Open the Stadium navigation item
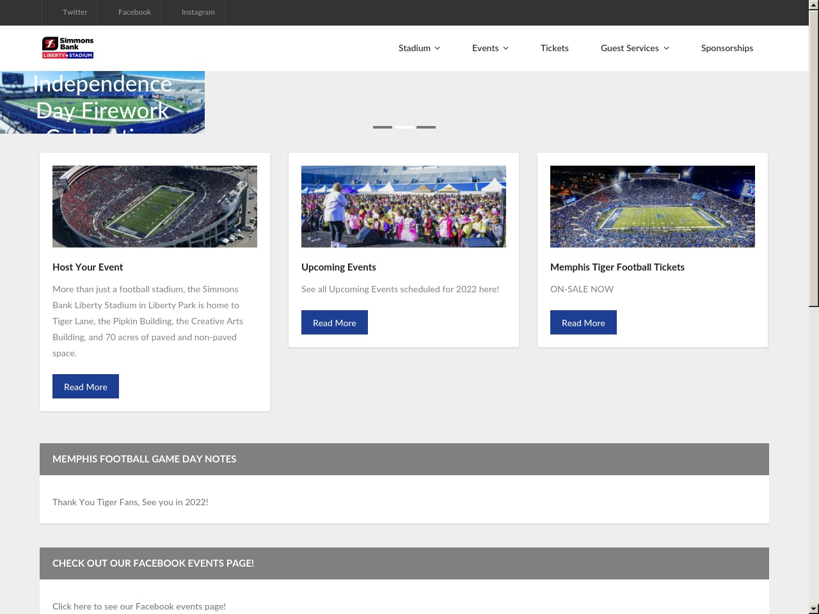Screen dimensions: 819x614 (414, 48)
